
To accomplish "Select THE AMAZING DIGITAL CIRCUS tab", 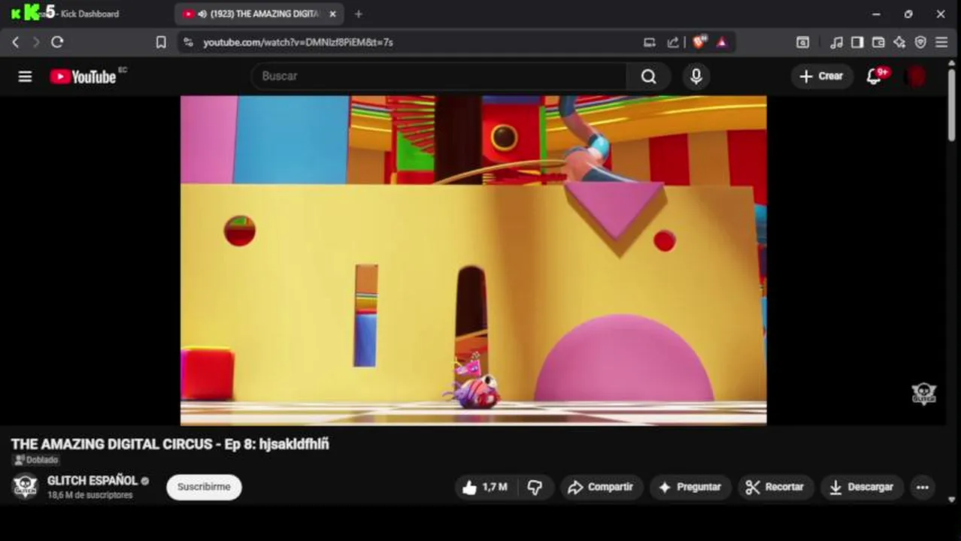I will [x=259, y=14].
